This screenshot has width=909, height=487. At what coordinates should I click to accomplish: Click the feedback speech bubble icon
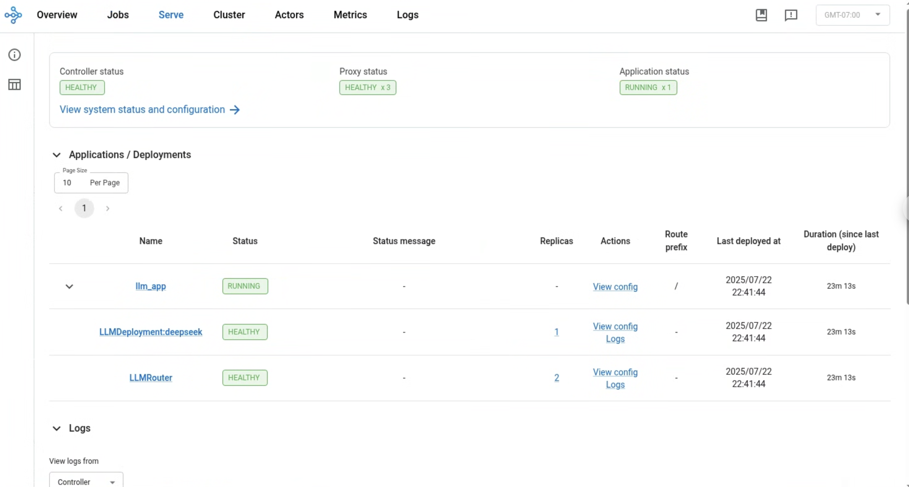pyautogui.click(x=791, y=15)
